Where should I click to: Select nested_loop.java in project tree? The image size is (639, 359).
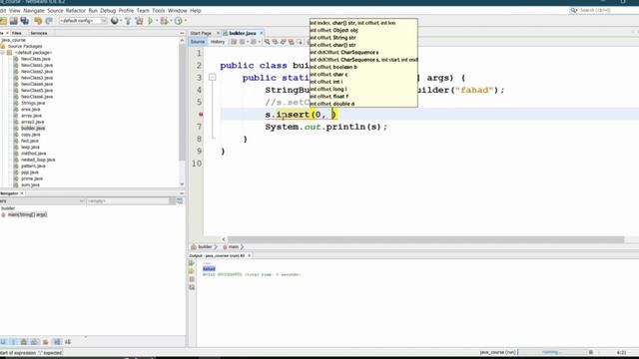[x=38, y=160]
